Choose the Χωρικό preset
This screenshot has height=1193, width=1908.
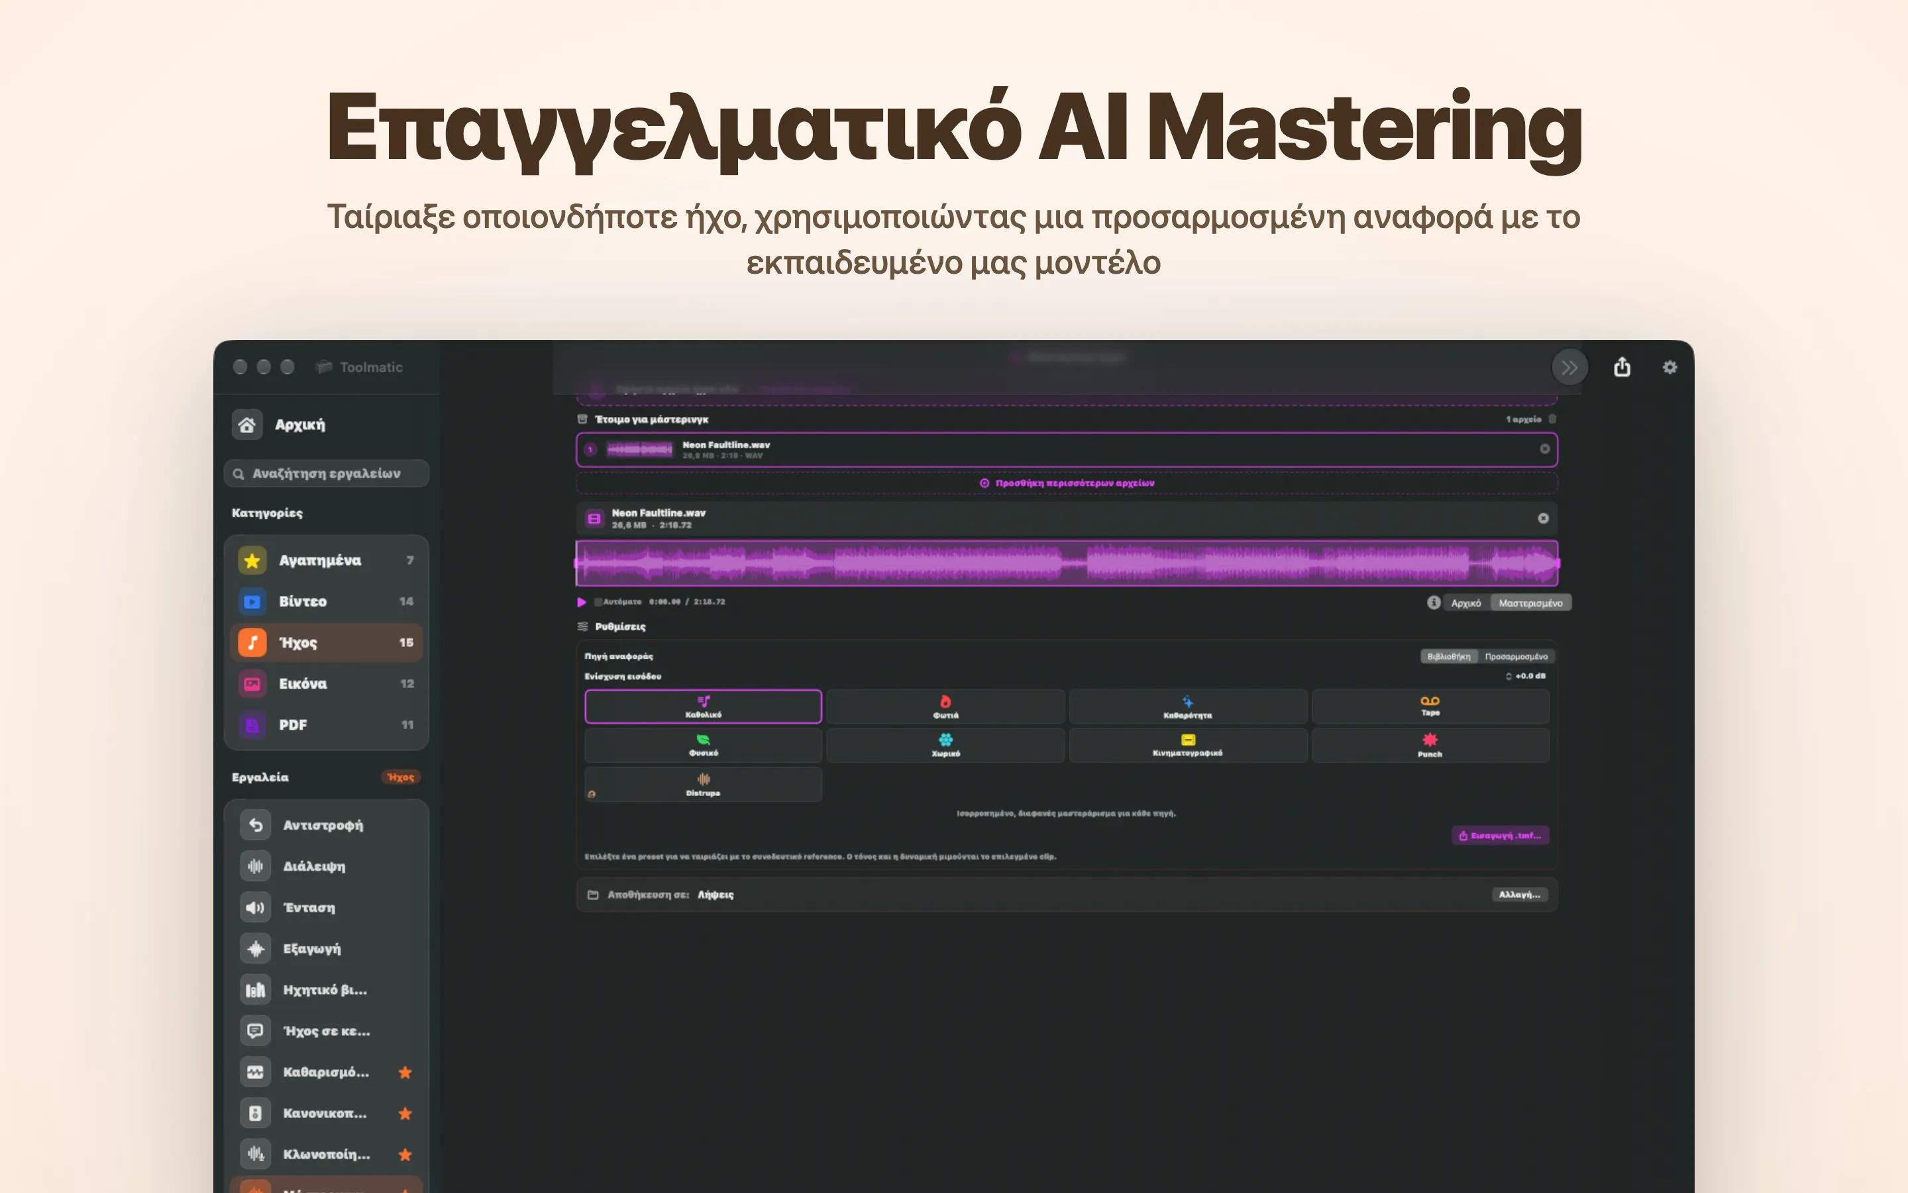(945, 745)
